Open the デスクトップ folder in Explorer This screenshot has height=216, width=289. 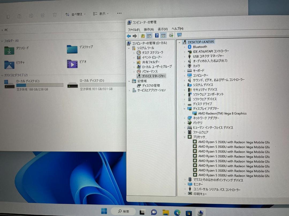[x=80, y=49]
